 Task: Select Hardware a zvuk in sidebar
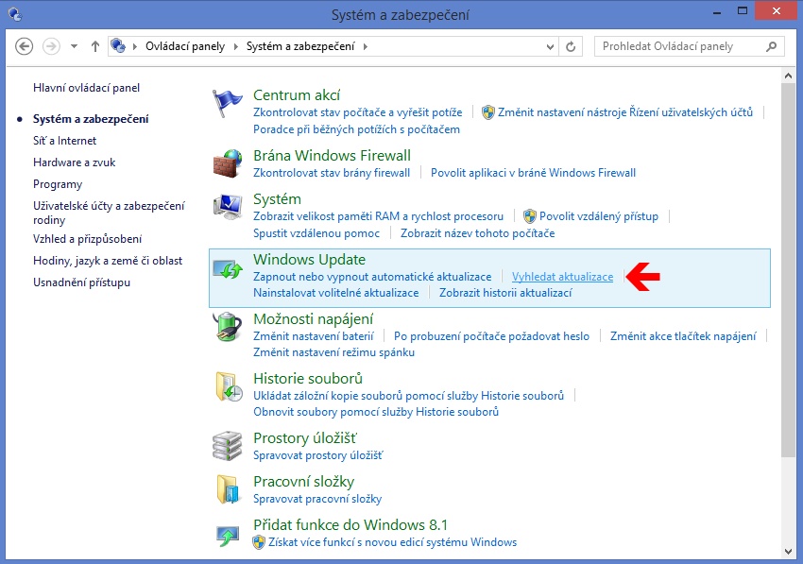(x=70, y=162)
